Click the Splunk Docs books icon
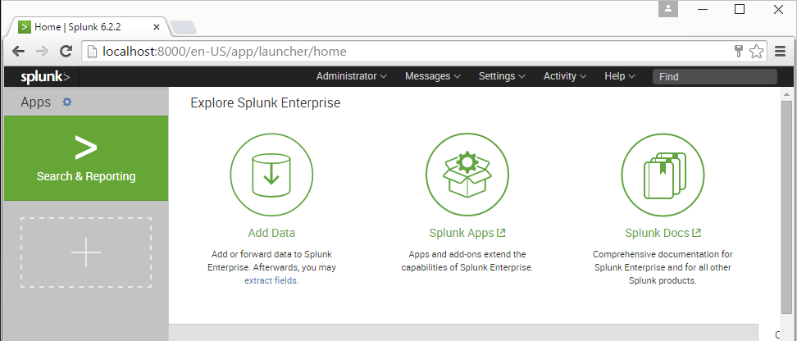 (663, 175)
